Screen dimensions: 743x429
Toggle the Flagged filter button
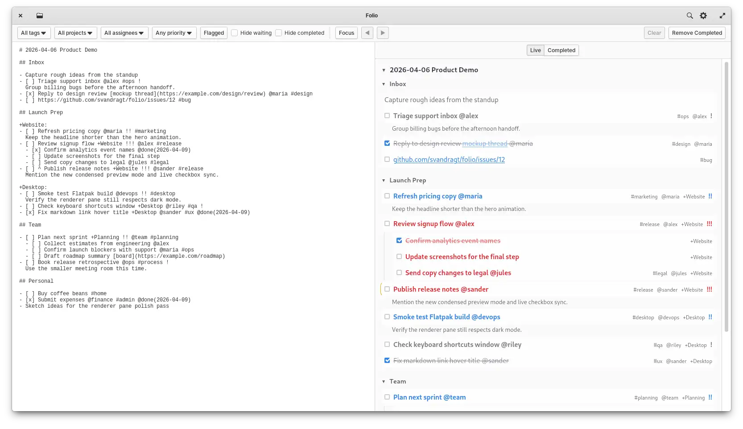click(x=214, y=33)
